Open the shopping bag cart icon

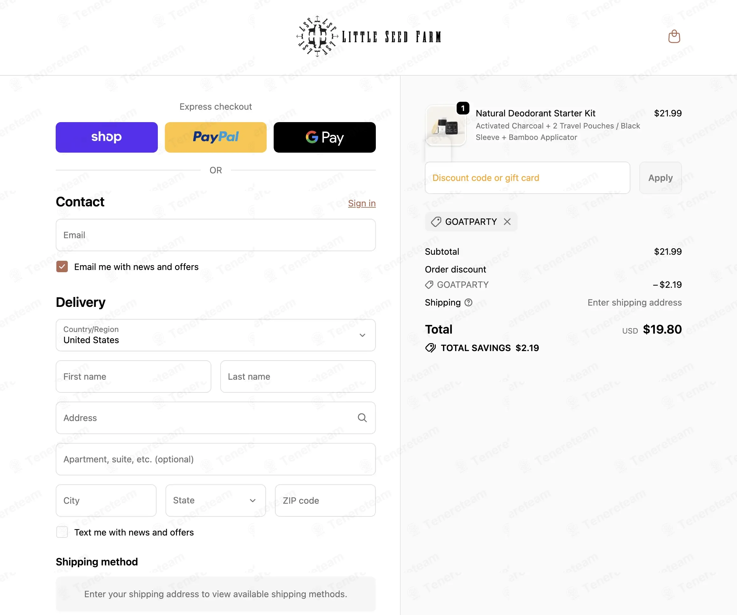click(674, 37)
